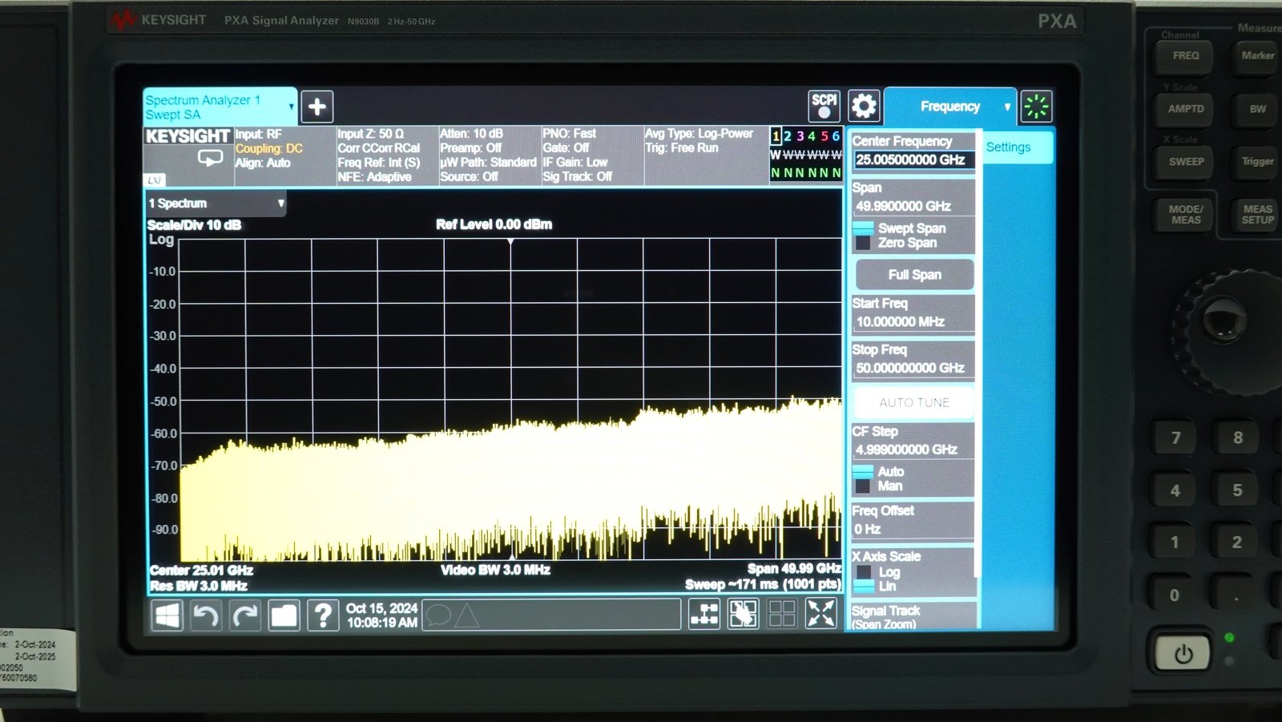Screen dimensions: 1282x722
Task: Edit the CF Step 4.999 GHz field
Action: click(913, 450)
